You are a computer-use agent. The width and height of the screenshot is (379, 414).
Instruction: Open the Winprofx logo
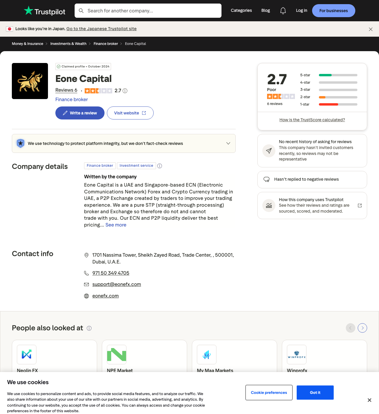(x=297, y=355)
